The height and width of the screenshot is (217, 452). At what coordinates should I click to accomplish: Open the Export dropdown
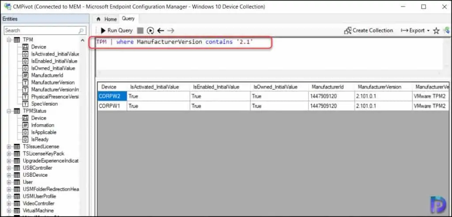click(x=415, y=30)
